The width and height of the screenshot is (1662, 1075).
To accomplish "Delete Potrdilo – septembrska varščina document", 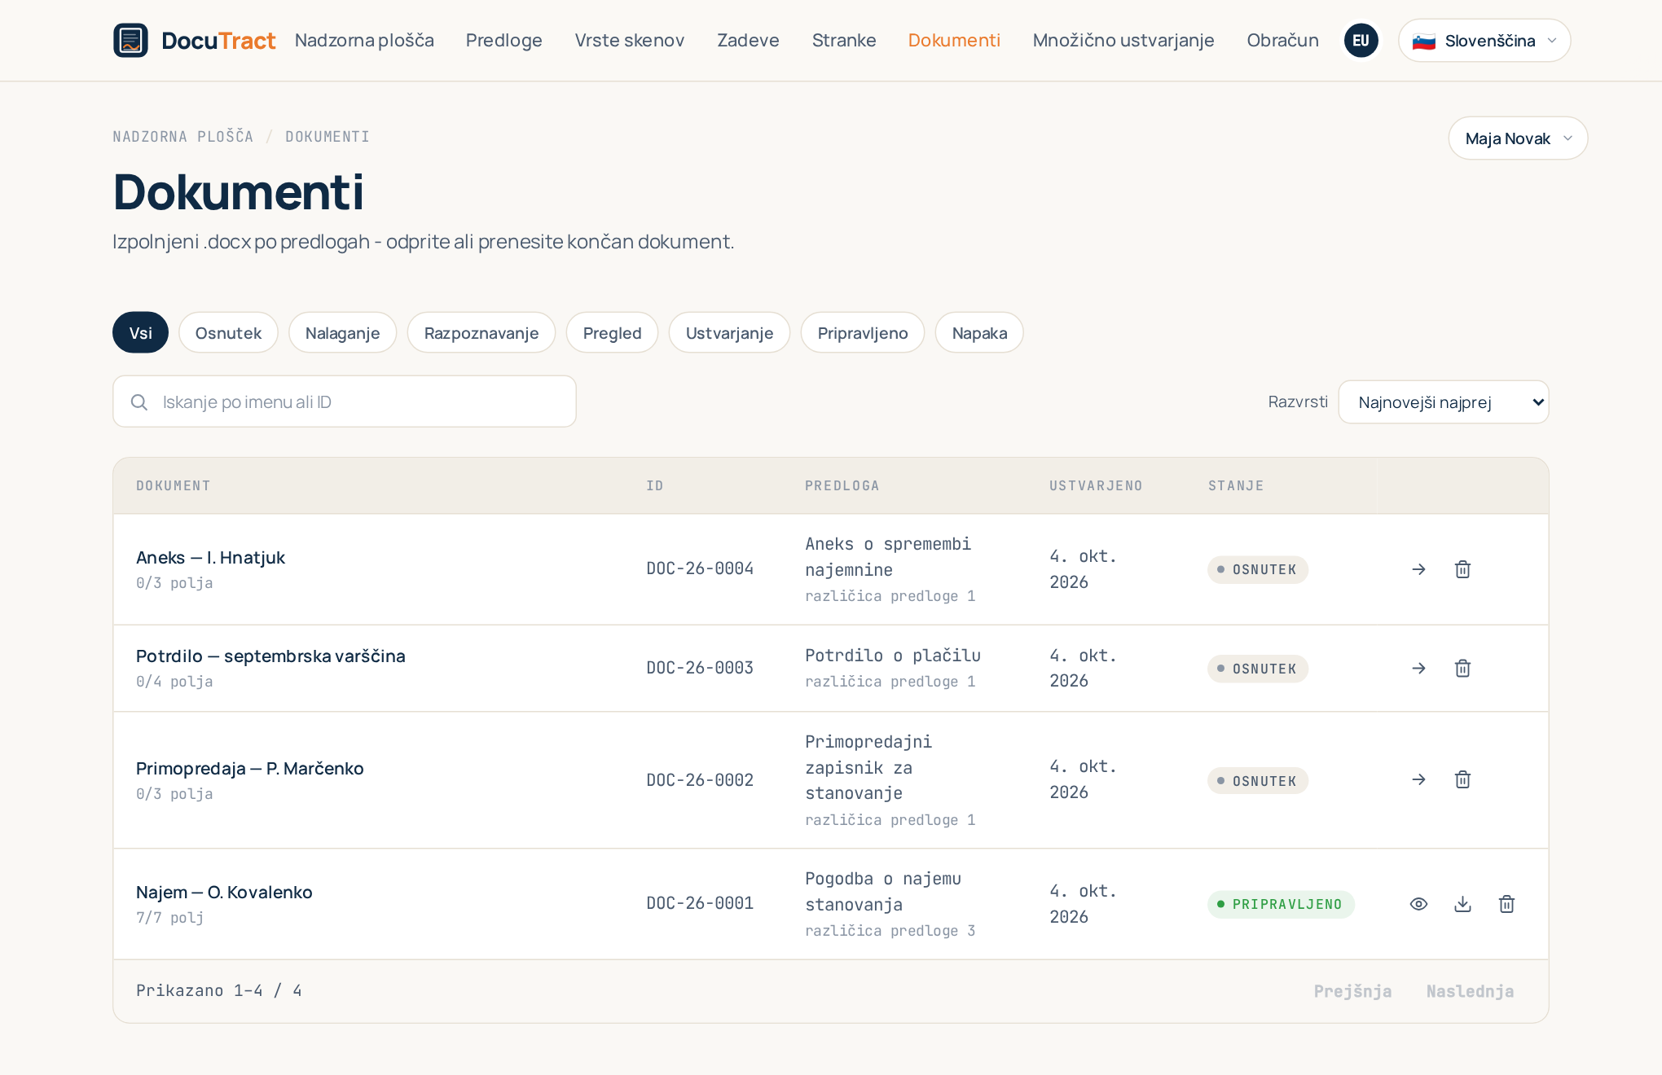I will (1462, 669).
